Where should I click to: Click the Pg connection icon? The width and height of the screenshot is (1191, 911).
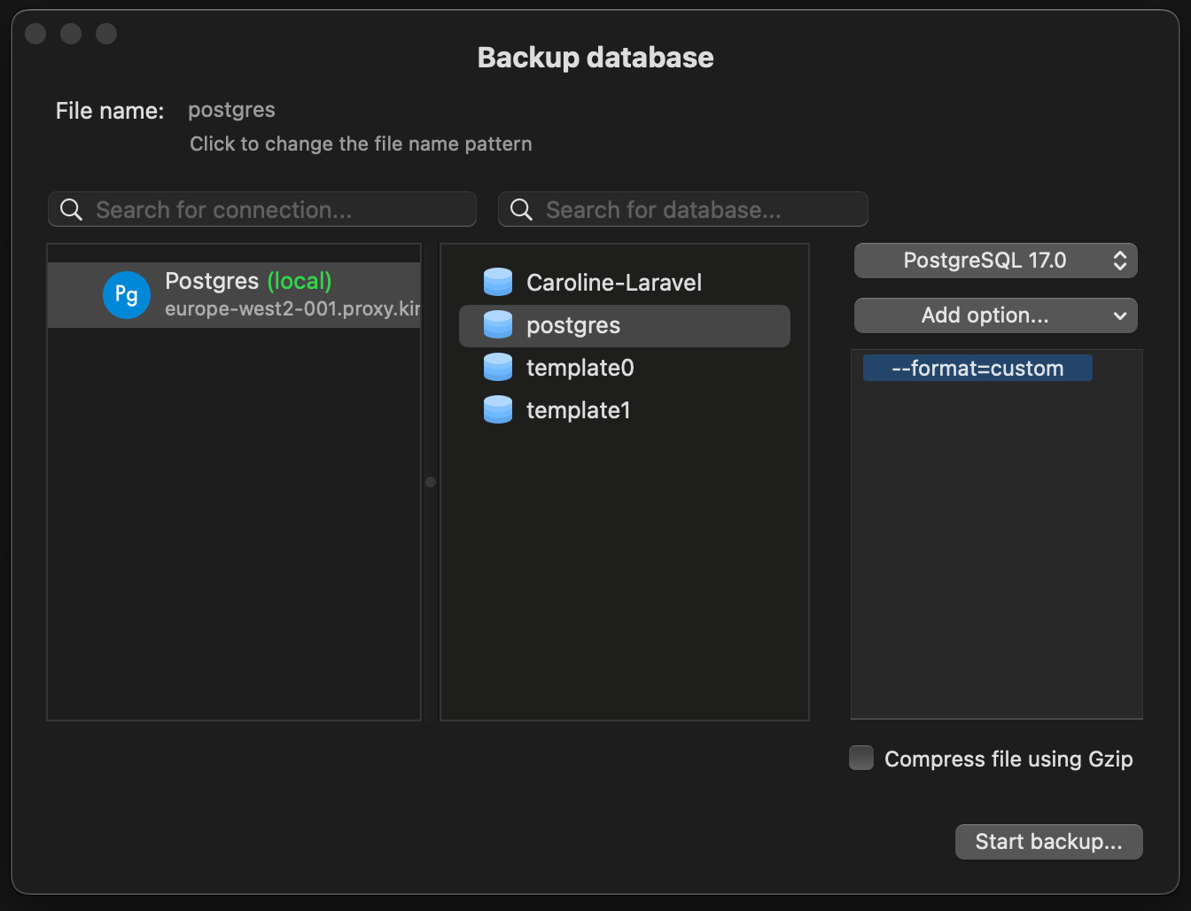126,295
